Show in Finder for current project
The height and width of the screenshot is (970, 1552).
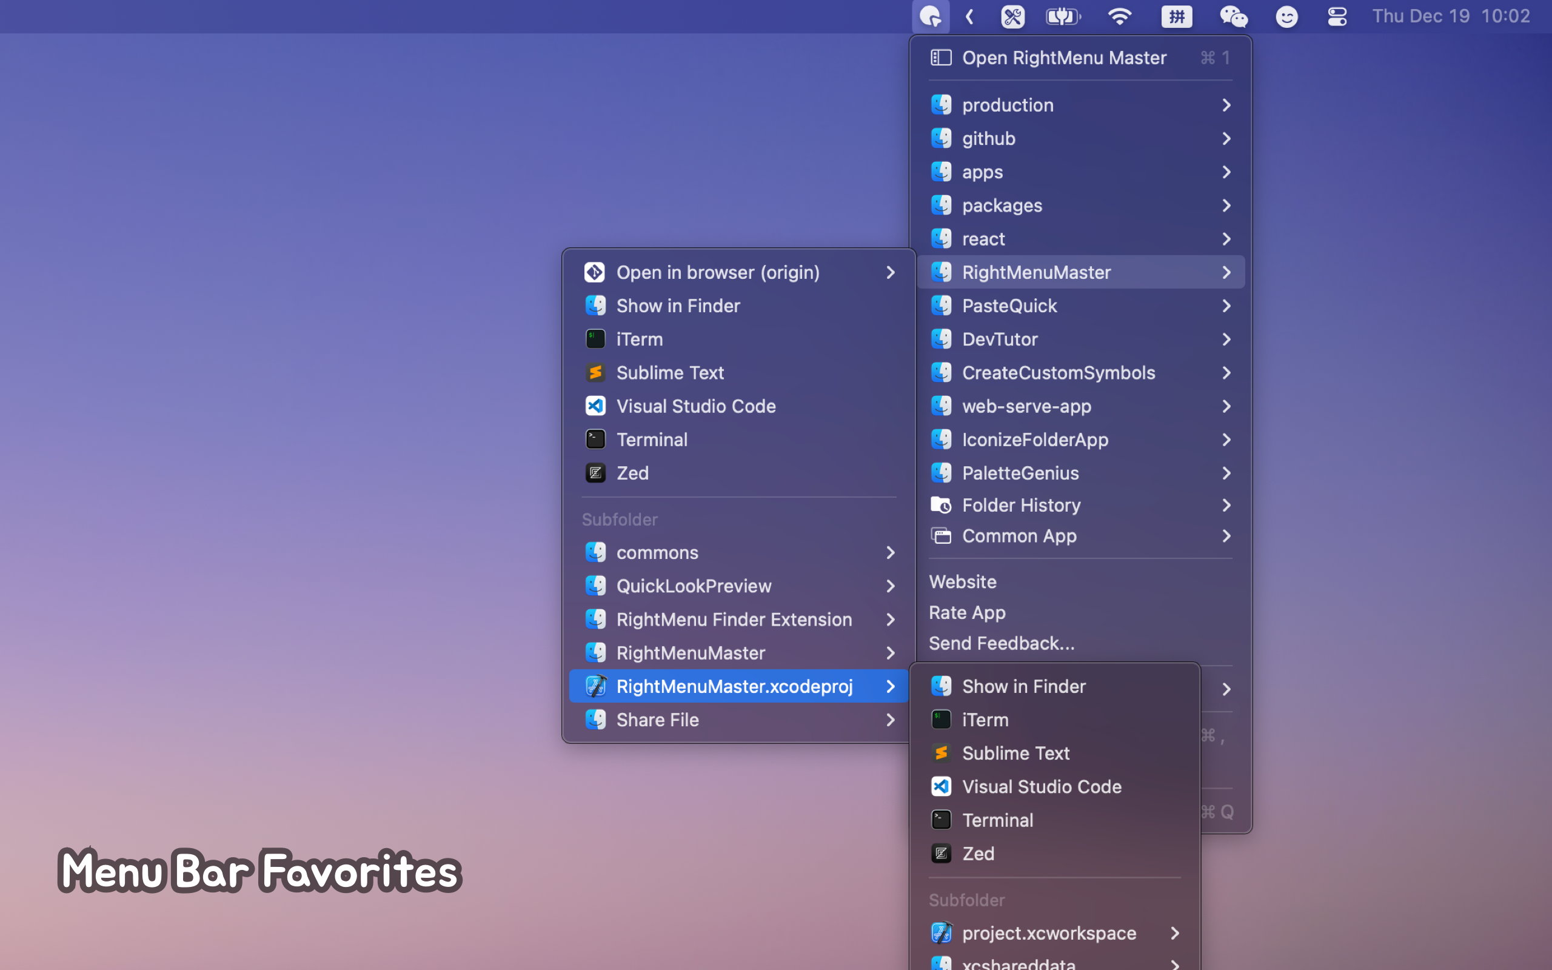[x=1023, y=685]
